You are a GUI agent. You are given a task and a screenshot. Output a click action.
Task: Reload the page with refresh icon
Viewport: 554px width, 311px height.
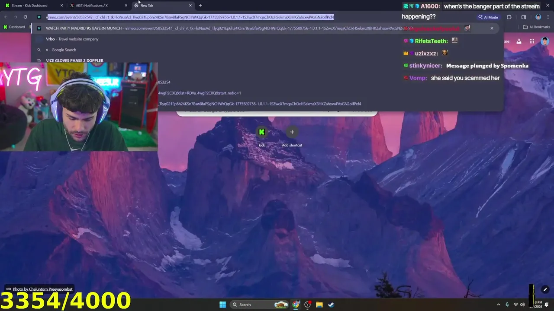(26, 17)
